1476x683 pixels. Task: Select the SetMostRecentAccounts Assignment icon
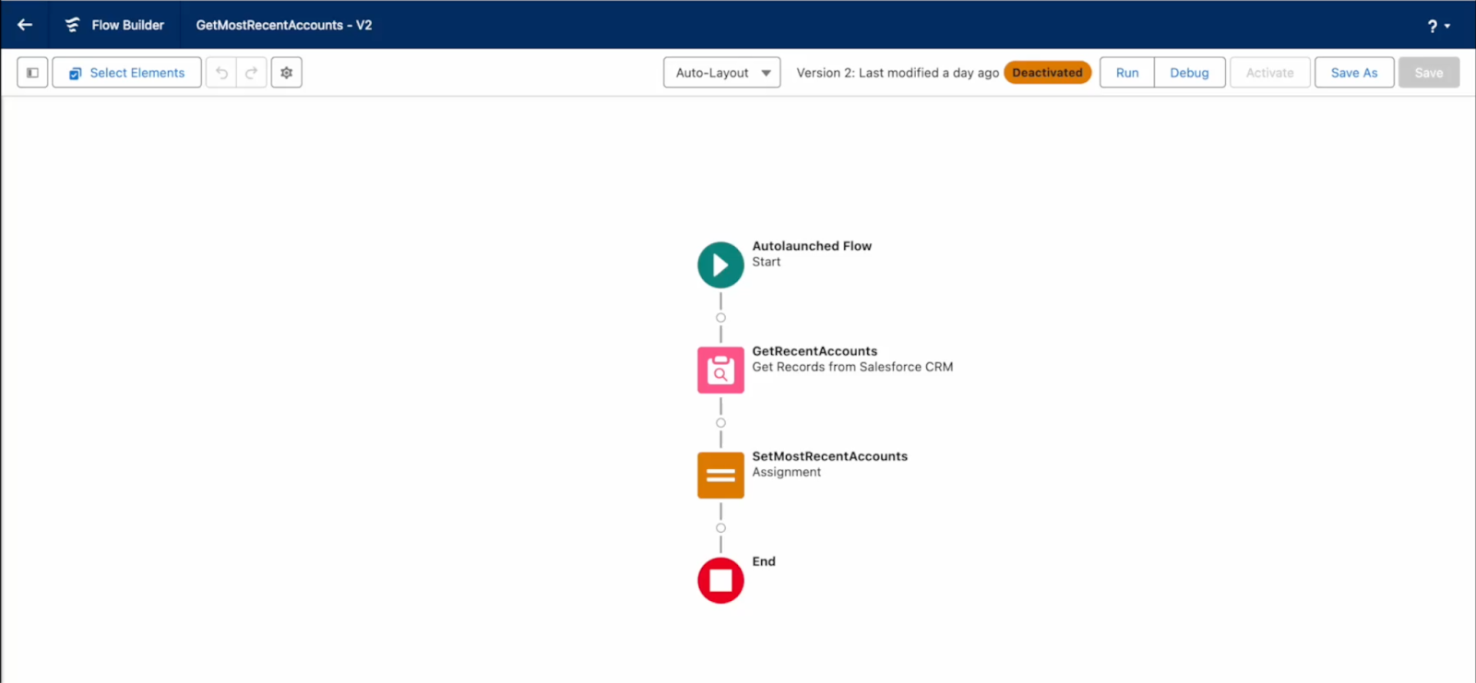pos(720,476)
